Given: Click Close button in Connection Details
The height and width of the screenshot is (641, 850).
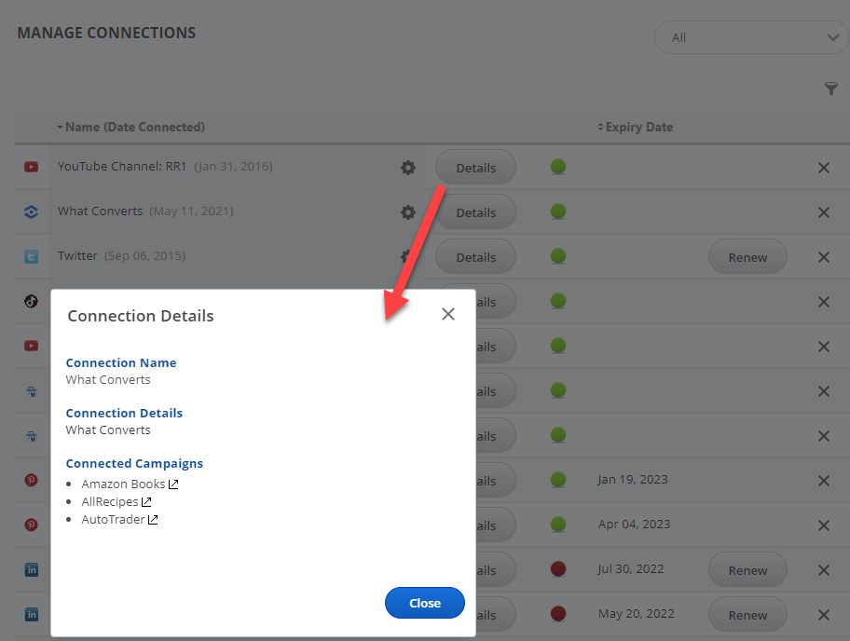Looking at the screenshot, I should [424, 603].
